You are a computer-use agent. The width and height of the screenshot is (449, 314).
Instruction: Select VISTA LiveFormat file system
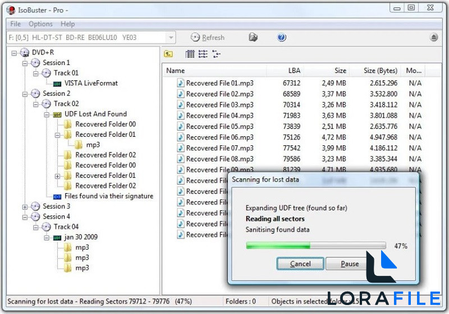click(x=91, y=83)
